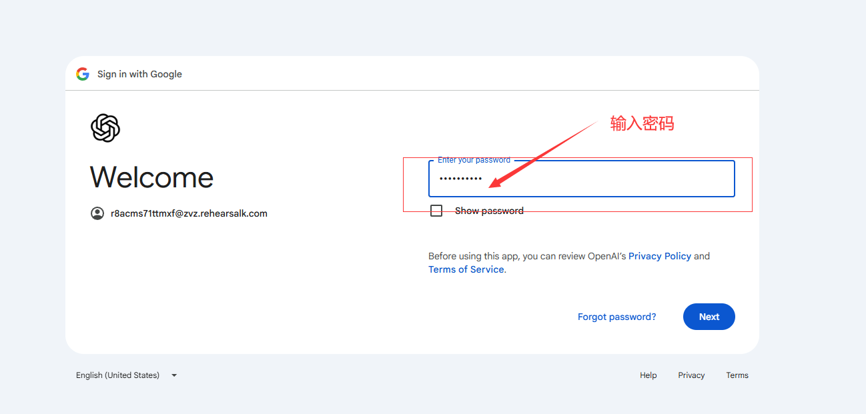Click the OpenAI knot logo
Image resolution: width=866 pixels, height=414 pixels.
105,128
